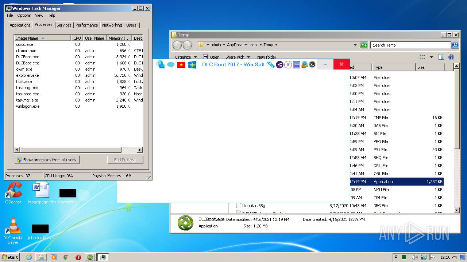Open the change view dropdown arrow in Explorer
The width and height of the screenshot is (467, 262).
(431, 57)
